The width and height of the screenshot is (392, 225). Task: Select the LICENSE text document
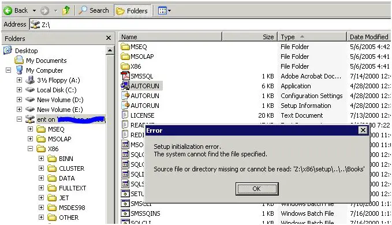(x=142, y=115)
